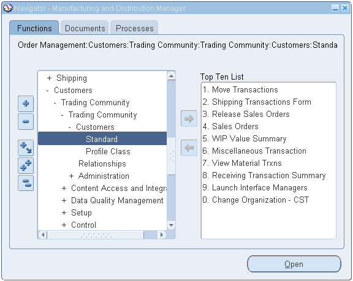
Task: Expand the Content Access and Integration node
Action: [x=64, y=189]
